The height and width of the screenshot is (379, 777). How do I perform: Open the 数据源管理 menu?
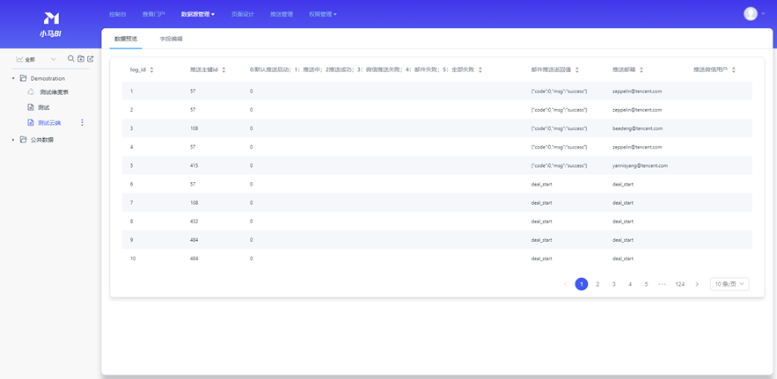coord(197,15)
